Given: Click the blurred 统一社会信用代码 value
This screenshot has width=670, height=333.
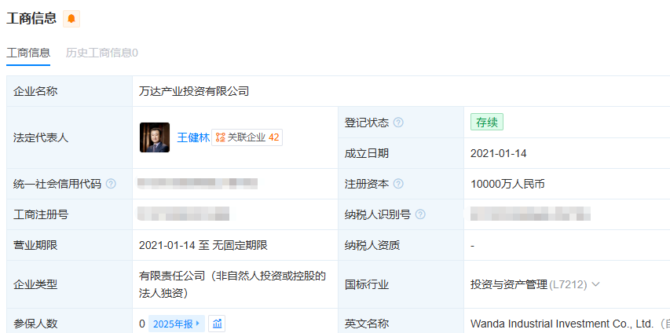Looking at the screenshot, I should point(197,183).
